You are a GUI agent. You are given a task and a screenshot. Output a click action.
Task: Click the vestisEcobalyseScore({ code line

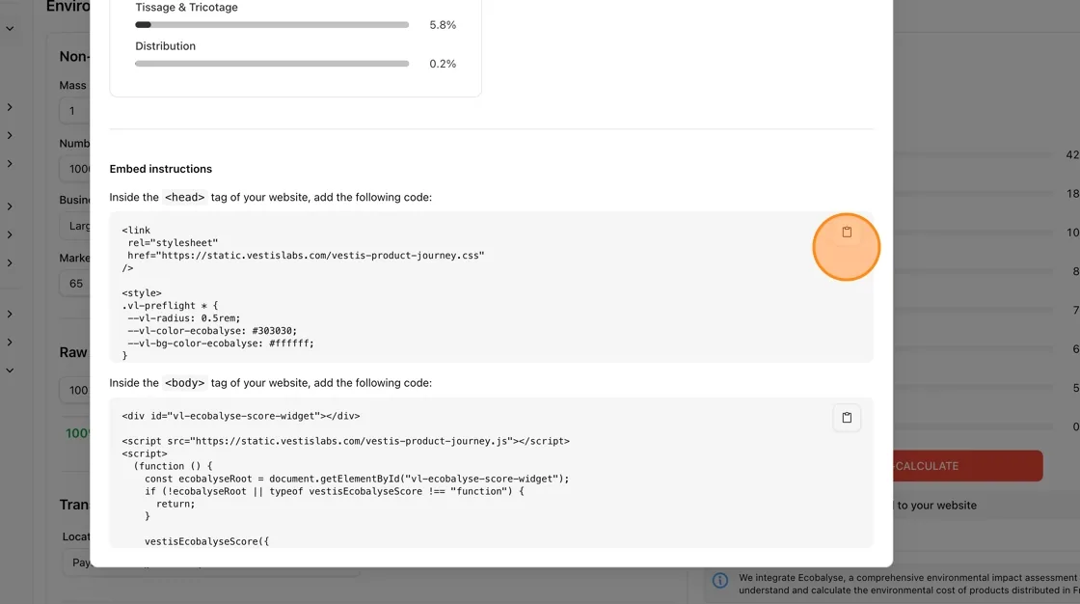click(206, 541)
